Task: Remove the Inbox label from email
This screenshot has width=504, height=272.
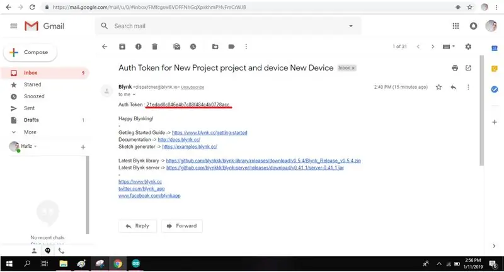Action: 353,68
